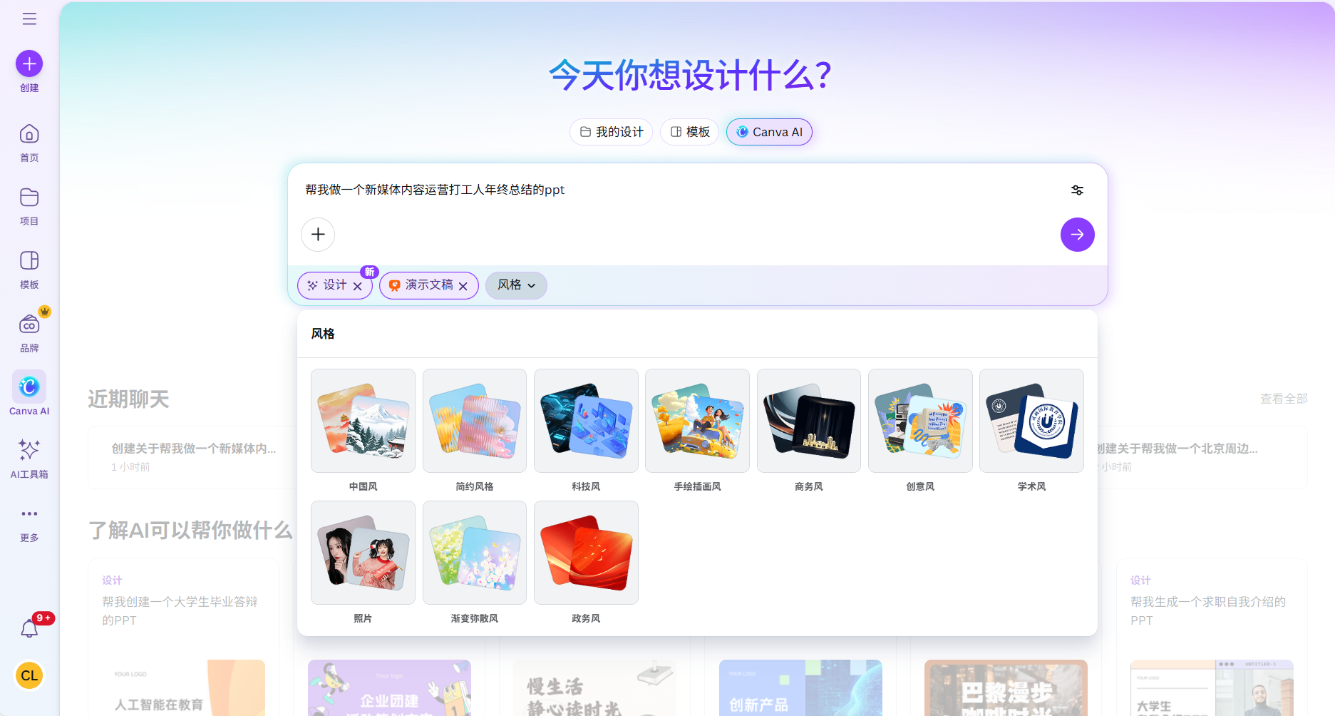Open the AI工具箱 in the sidebar
The image size is (1335, 716).
[x=29, y=456]
